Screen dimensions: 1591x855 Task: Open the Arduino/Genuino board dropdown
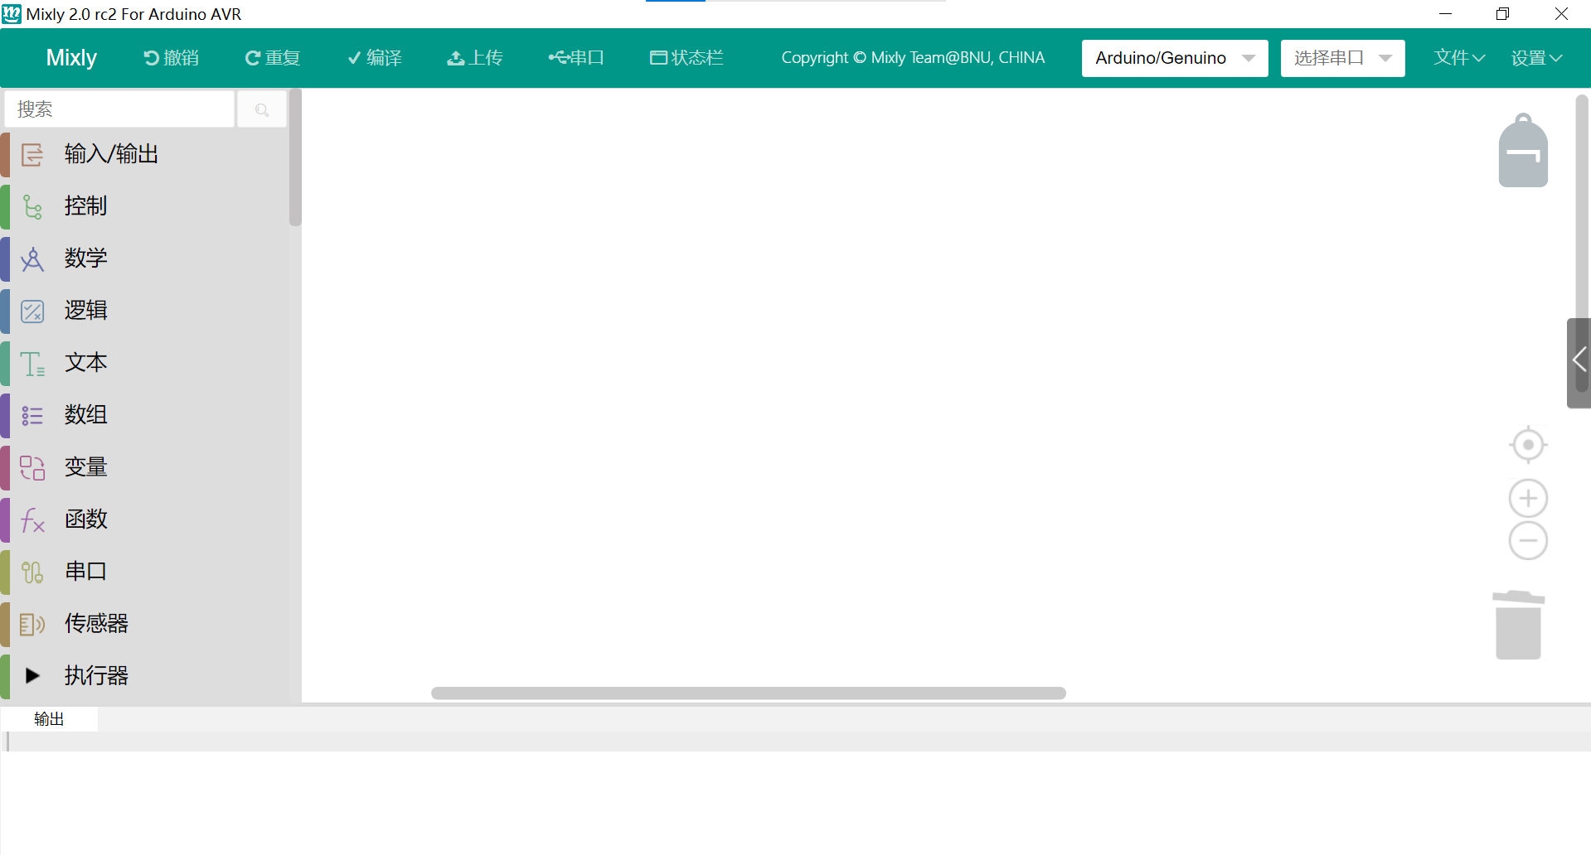point(1174,58)
